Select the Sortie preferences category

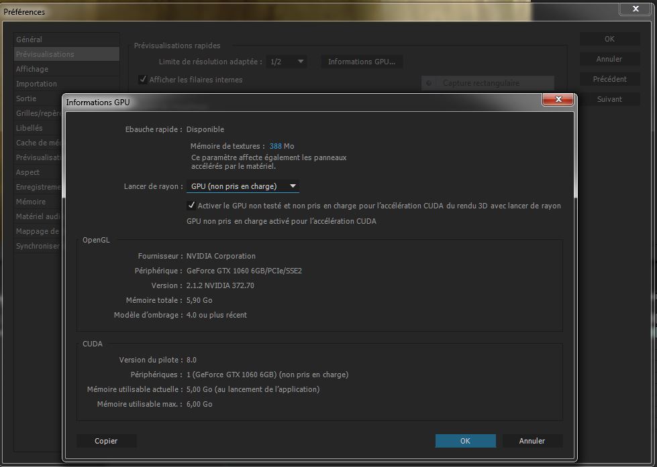point(26,98)
